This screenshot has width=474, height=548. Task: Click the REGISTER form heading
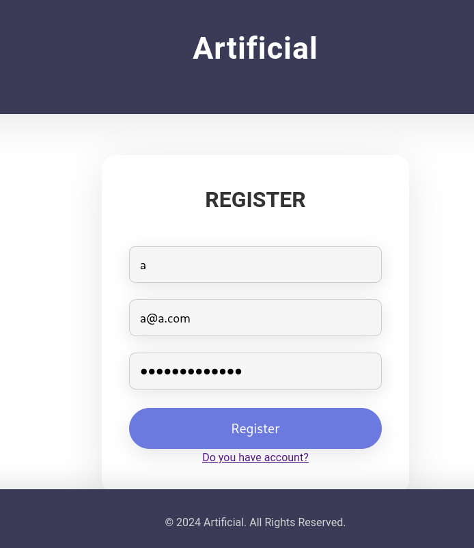coord(255,200)
